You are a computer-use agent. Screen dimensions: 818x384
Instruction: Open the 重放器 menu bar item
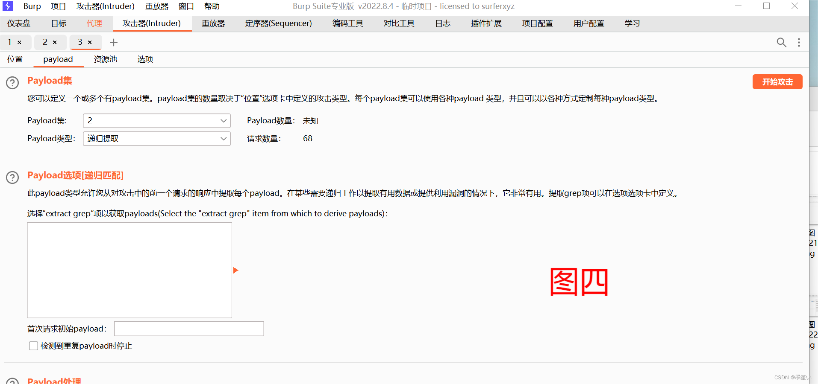(x=157, y=6)
